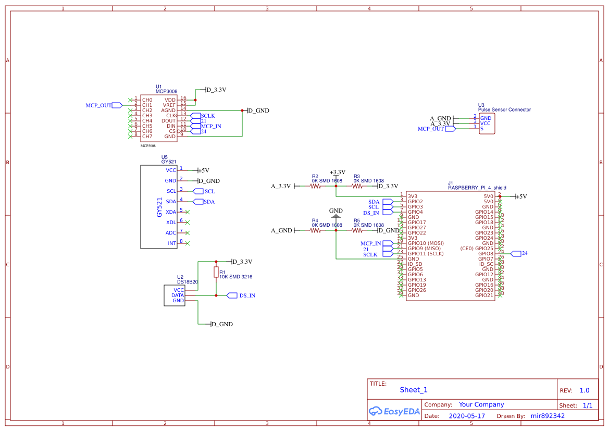This screenshot has width=609, height=431.
Task: Select the R3 0K resistor symbol
Action: [357, 186]
